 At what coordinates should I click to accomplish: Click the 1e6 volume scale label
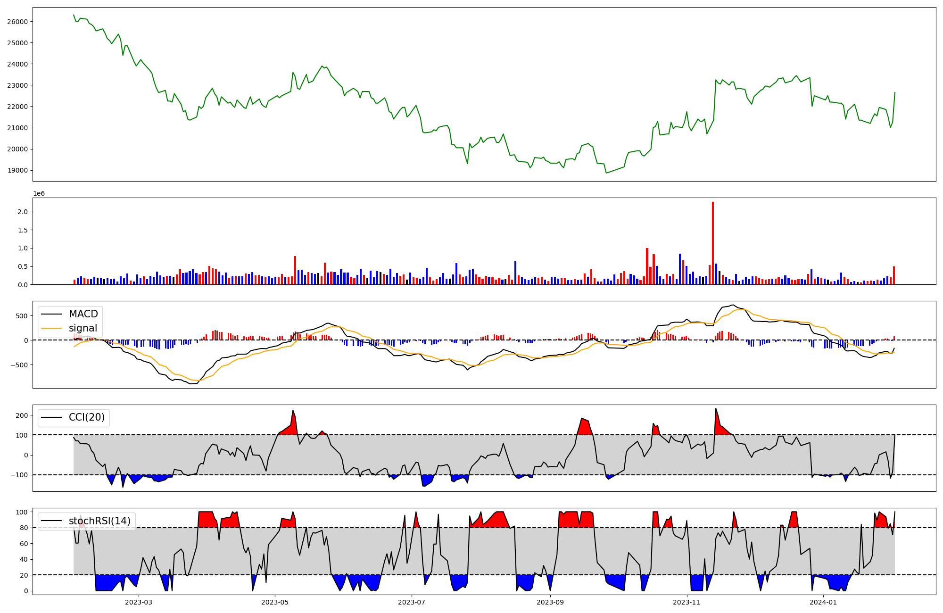pyautogui.click(x=39, y=194)
